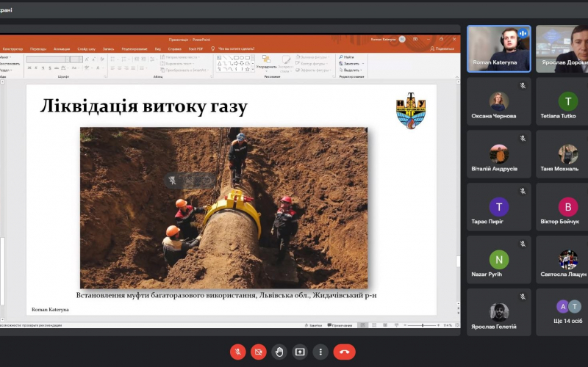Open Направление текста dropdown
Viewport: 588px width, 367px height.
[181, 57]
